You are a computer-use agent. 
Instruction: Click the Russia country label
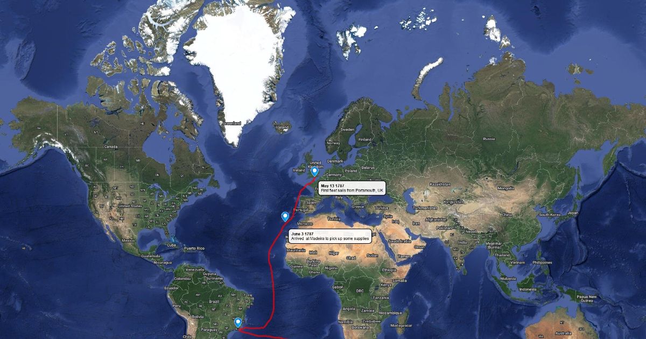point(489,139)
